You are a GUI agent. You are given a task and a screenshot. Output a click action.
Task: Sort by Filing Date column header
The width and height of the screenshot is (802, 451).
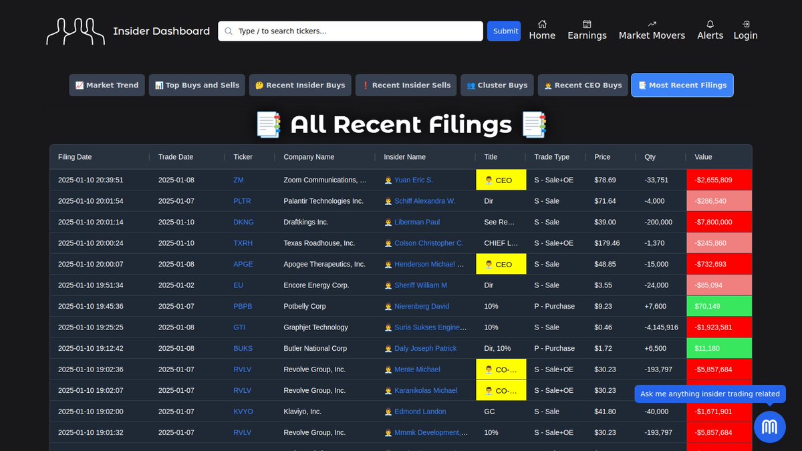click(75, 157)
